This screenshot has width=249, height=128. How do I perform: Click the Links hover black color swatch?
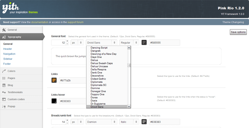(x=54, y=101)
